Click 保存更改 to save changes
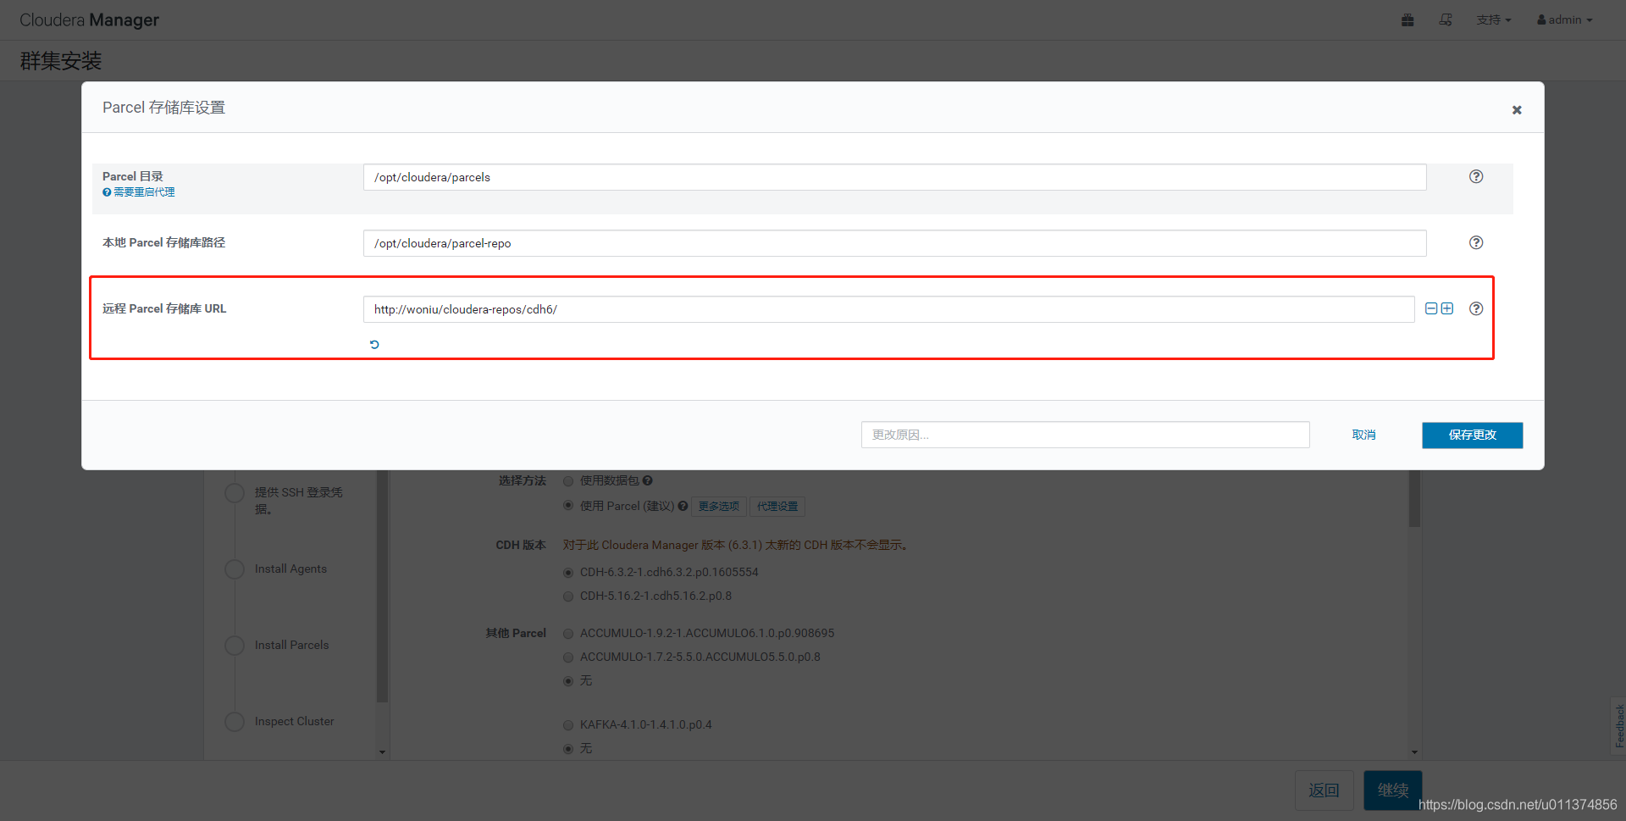This screenshot has width=1626, height=821. [1472, 435]
